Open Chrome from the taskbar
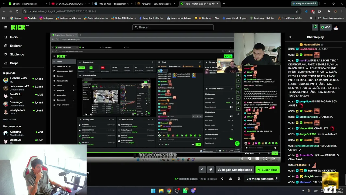Screen dimensions: 346x195 tap(169, 191)
